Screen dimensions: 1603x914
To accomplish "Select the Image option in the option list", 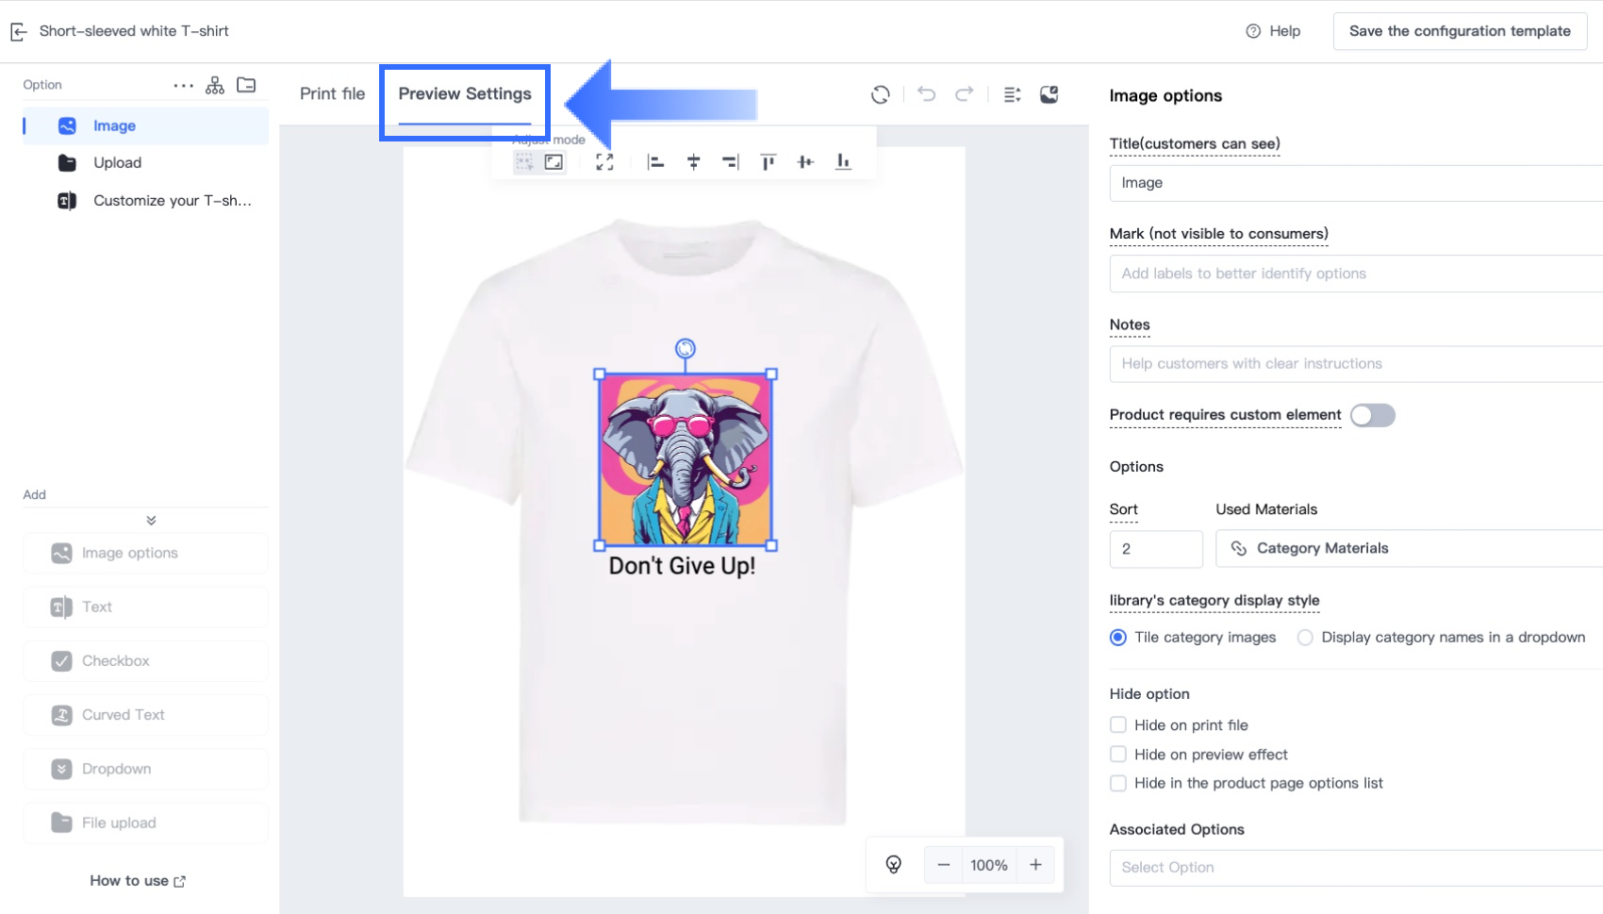I will pos(146,126).
